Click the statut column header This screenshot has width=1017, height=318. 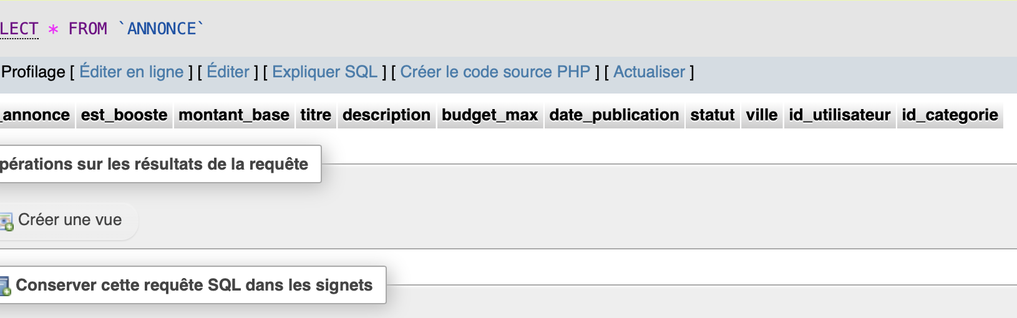click(713, 115)
